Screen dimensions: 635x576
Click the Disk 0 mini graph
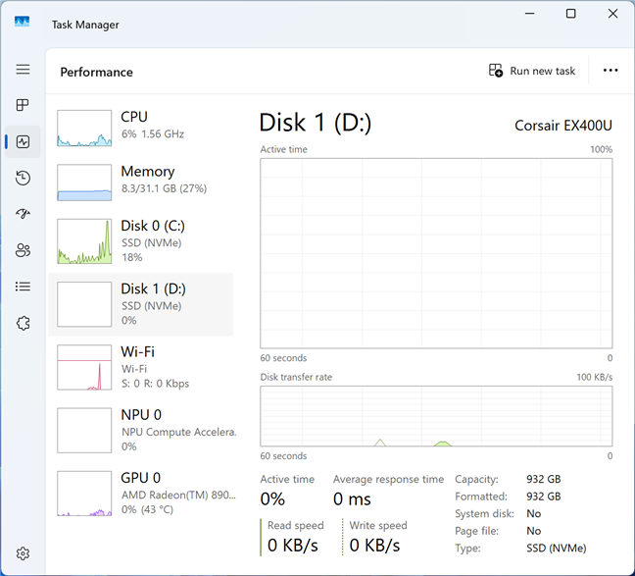[x=84, y=241]
